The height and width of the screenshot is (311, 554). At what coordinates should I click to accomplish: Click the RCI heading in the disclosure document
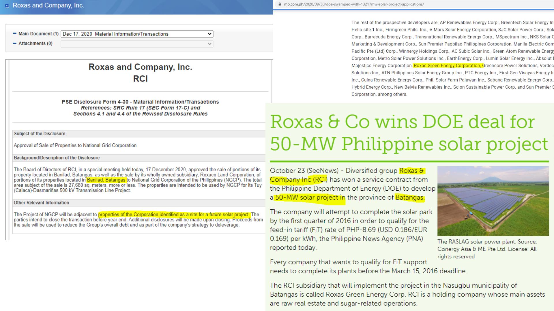140,79
